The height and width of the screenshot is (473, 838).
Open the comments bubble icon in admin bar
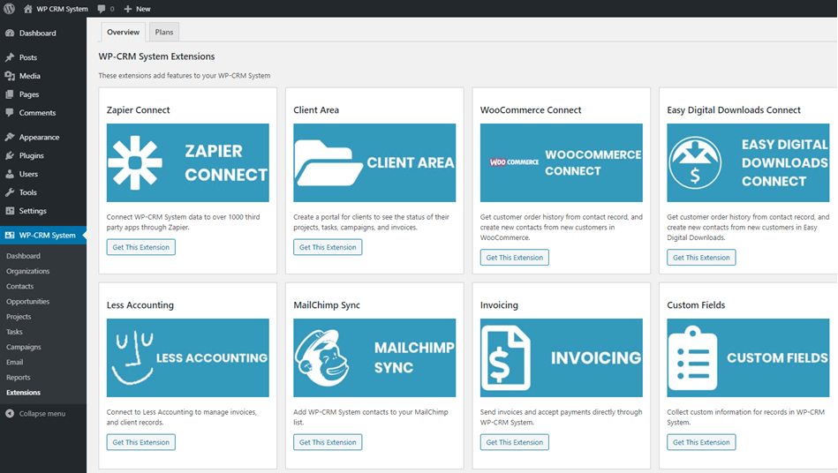102,9
